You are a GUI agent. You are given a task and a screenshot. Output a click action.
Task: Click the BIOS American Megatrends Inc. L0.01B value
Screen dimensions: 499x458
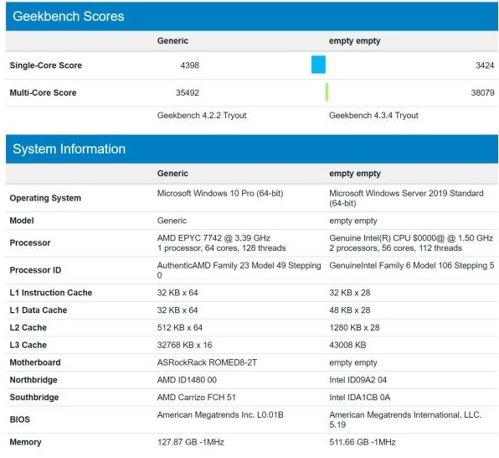click(x=220, y=414)
